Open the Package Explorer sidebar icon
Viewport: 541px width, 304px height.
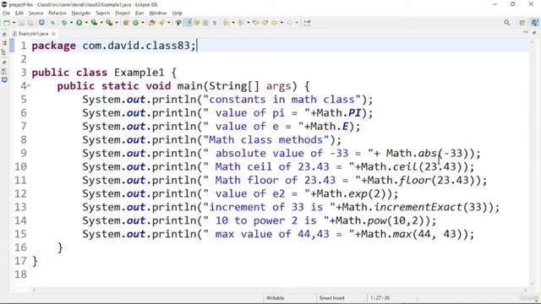point(4,43)
